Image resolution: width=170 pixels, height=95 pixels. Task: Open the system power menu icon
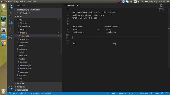(x=168, y=2)
